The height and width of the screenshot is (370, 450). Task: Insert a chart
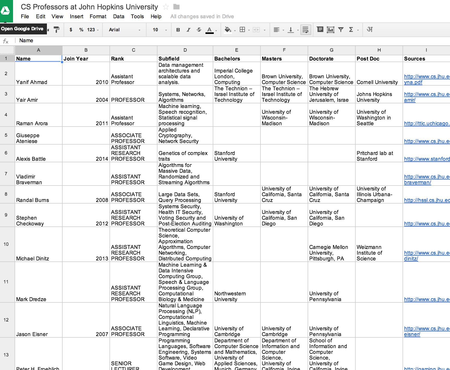pyautogui.click(x=331, y=29)
